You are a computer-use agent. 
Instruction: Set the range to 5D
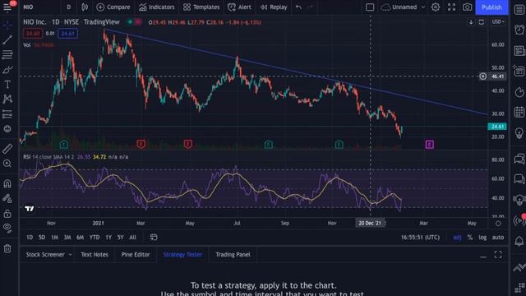pos(42,238)
